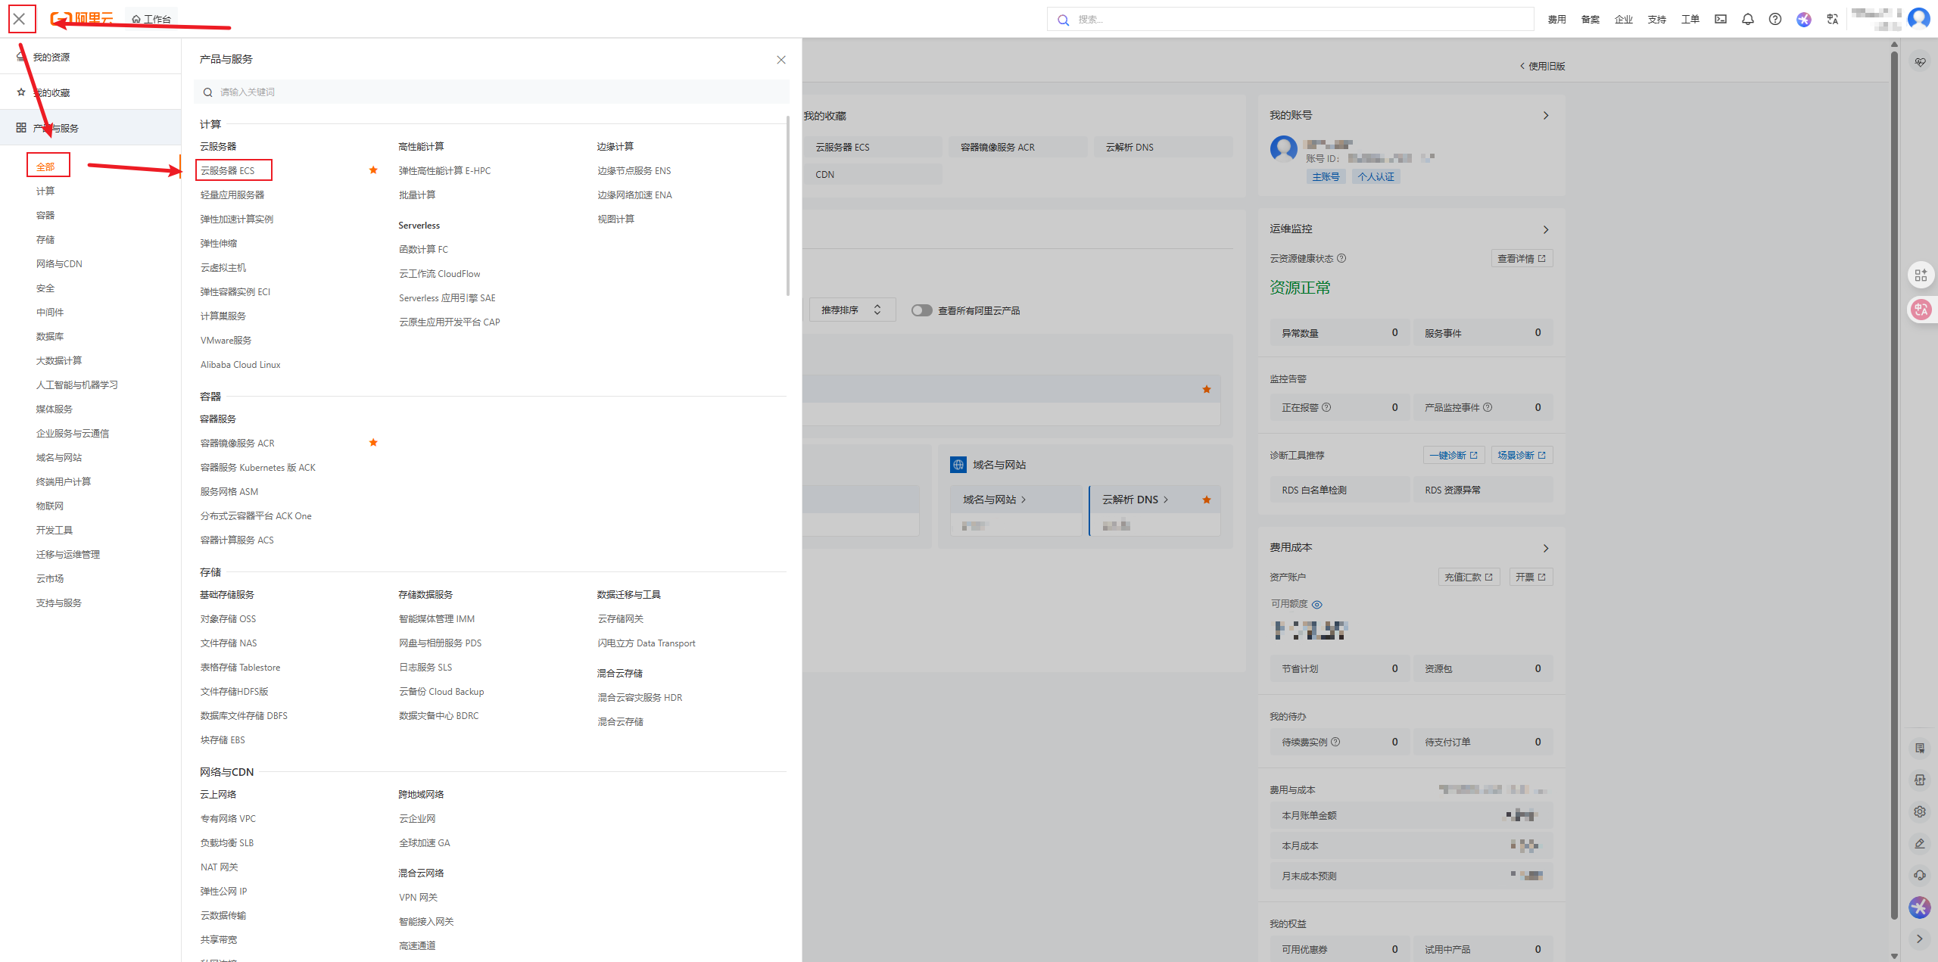Click the user avatar in top-right corner
Image resolution: width=1938 pixels, height=962 pixels.
click(x=1918, y=18)
